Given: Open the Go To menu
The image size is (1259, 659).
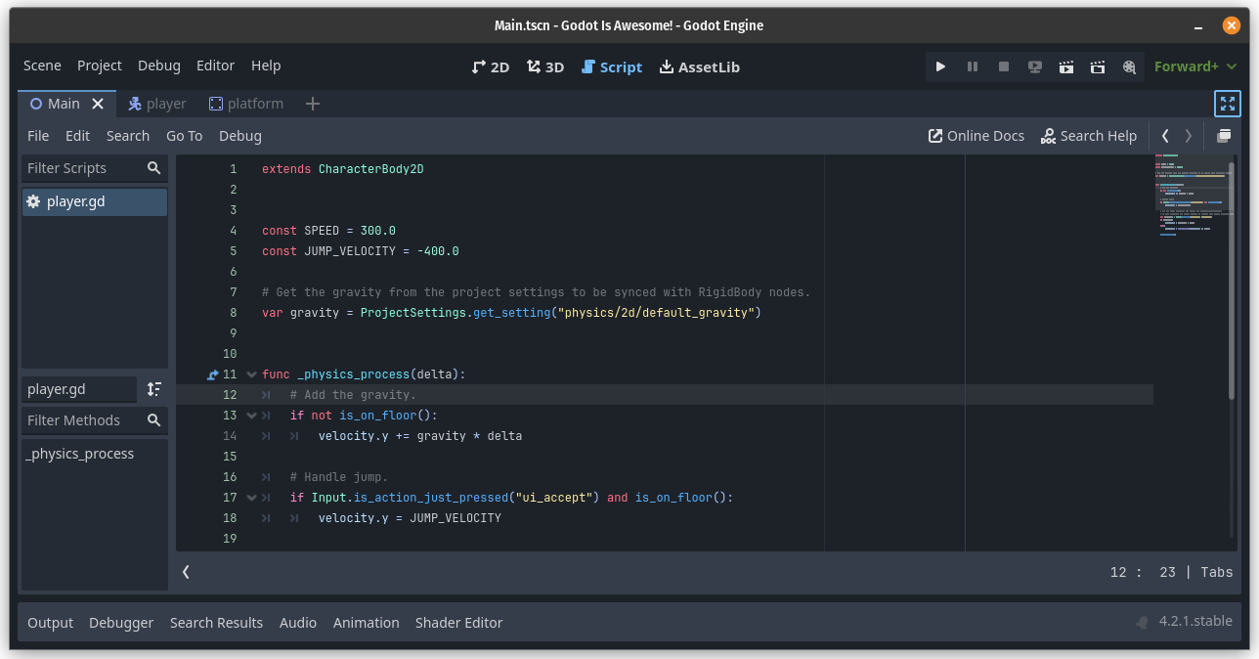Looking at the screenshot, I should tap(184, 136).
